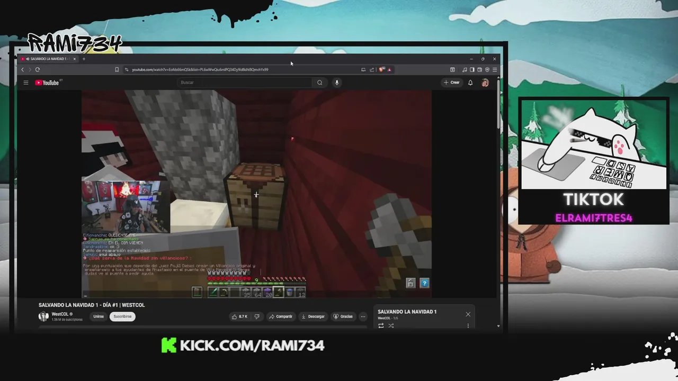Click the Compartir button
The image size is (678, 381).
281,316
